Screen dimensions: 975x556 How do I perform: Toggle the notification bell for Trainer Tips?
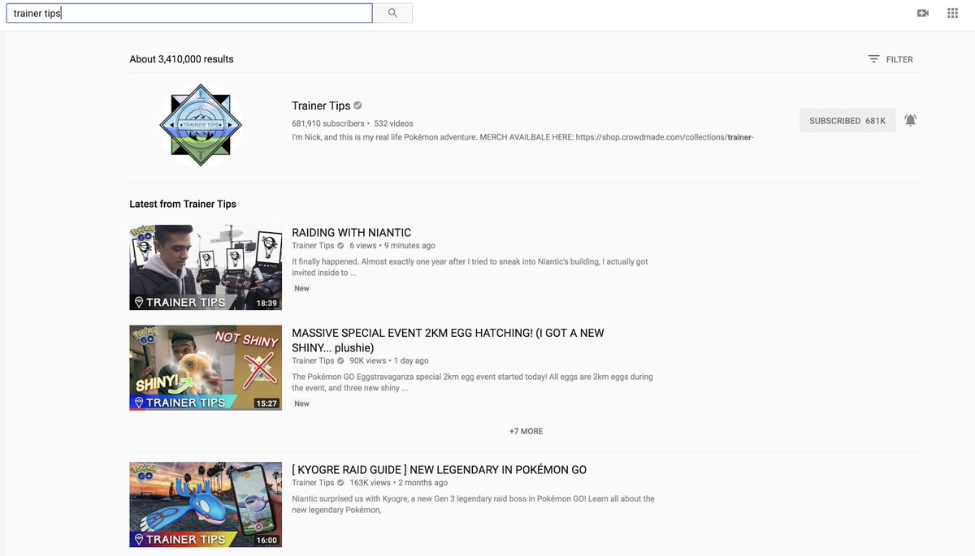click(910, 120)
